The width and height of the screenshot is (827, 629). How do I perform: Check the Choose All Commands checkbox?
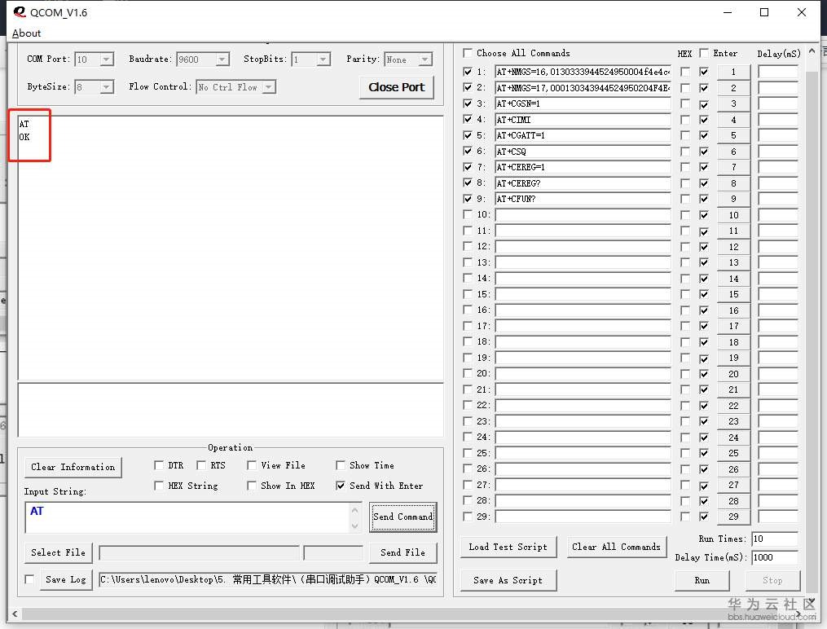tap(468, 53)
